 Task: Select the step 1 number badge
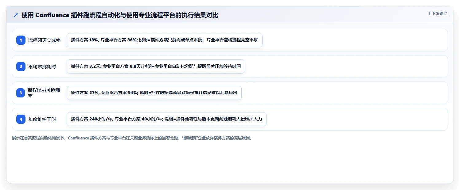pyautogui.click(x=21, y=40)
